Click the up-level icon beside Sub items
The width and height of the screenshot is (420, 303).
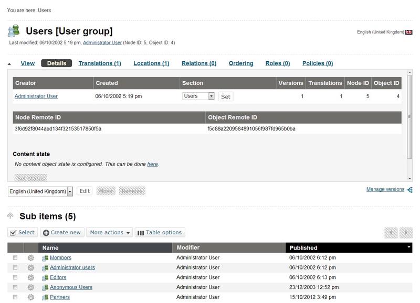(10, 215)
